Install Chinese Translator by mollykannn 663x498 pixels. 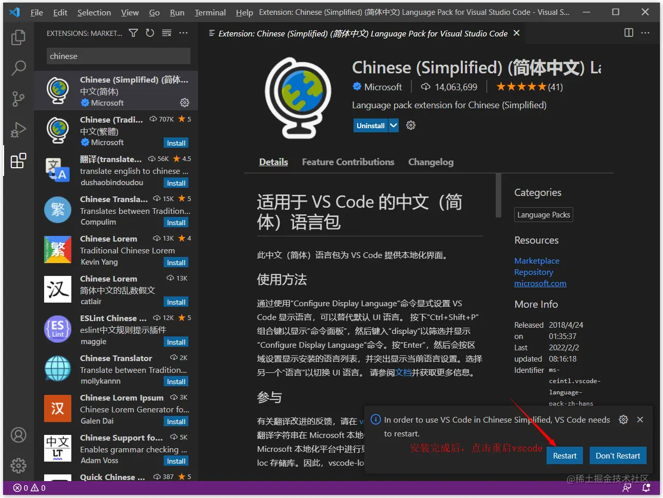(x=176, y=382)
